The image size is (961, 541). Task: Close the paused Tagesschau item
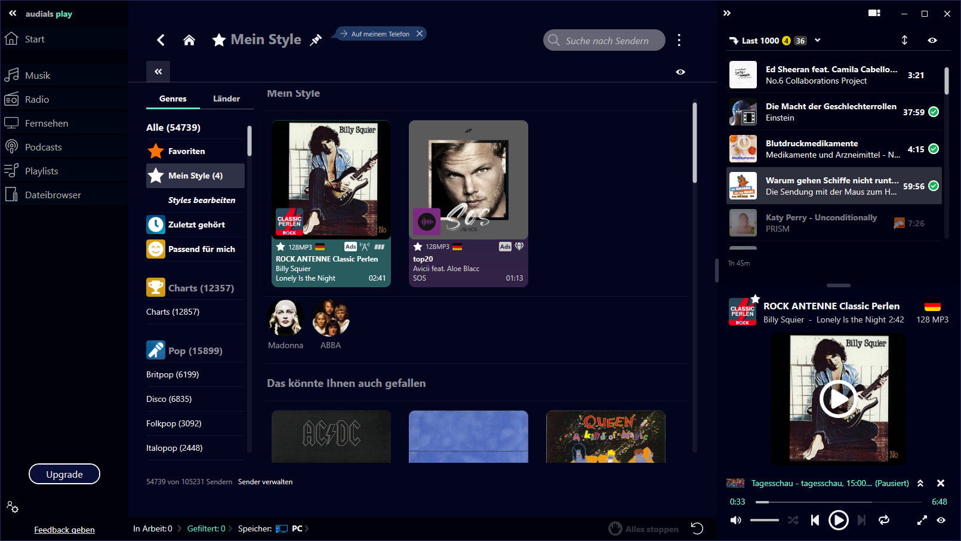(941, 483)
